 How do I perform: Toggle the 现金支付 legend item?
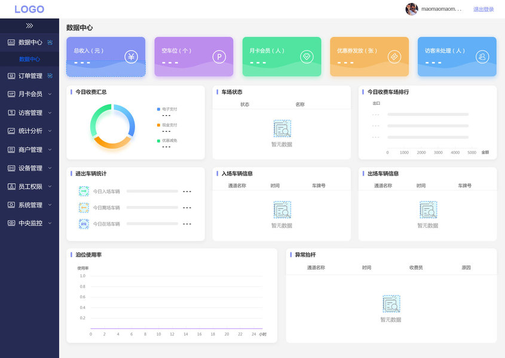click(x=167, y=125)
